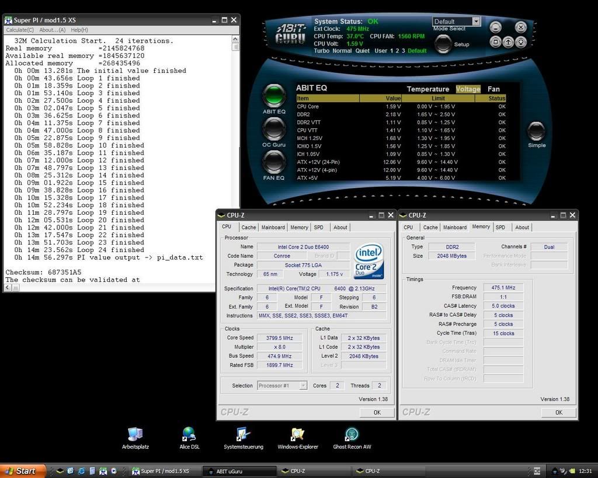Image resolution: width=598 pixels, height=478 pixels.
Task: Open the OC Guru panel button
Action: coord(274,128)
